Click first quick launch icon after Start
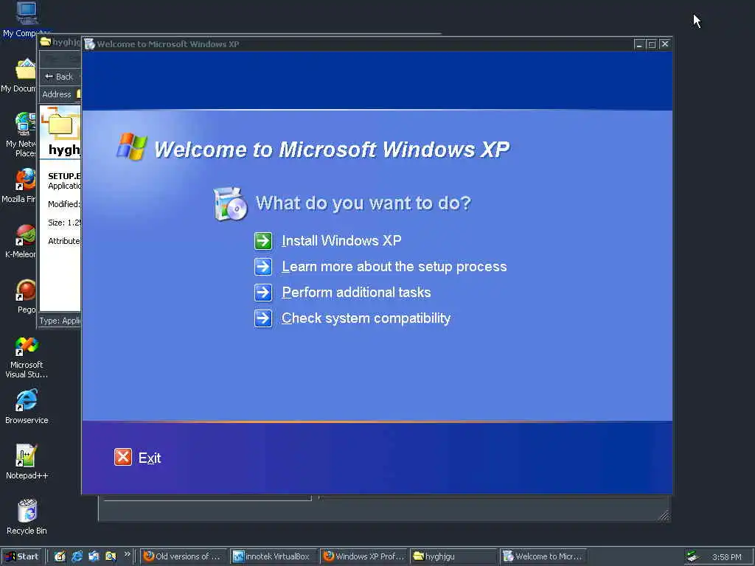The image size is (755, 566). [60, 556]
